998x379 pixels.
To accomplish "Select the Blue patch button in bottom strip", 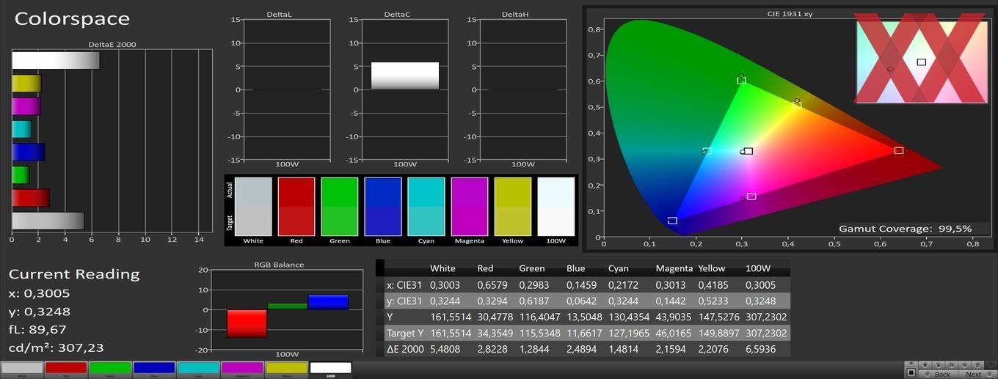I will 154,369.
